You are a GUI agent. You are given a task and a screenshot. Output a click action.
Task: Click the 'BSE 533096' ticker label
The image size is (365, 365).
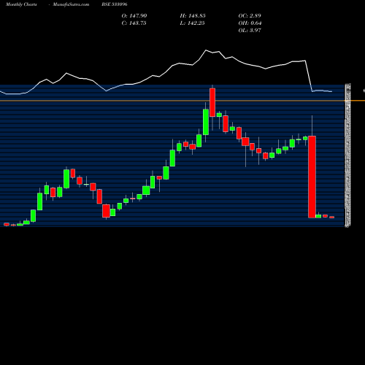coord(115,4)
